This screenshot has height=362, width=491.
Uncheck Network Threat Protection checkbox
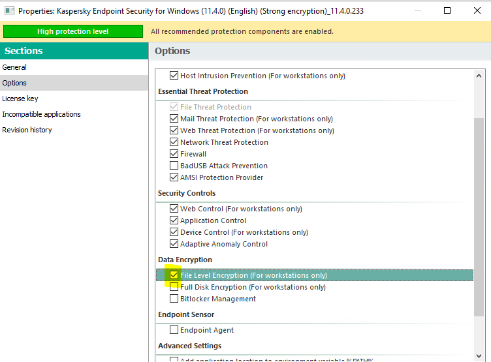174,142
